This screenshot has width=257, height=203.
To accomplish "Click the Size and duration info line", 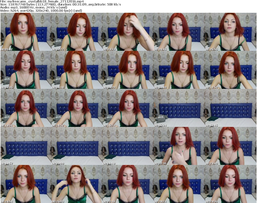I will coord(60,5).
